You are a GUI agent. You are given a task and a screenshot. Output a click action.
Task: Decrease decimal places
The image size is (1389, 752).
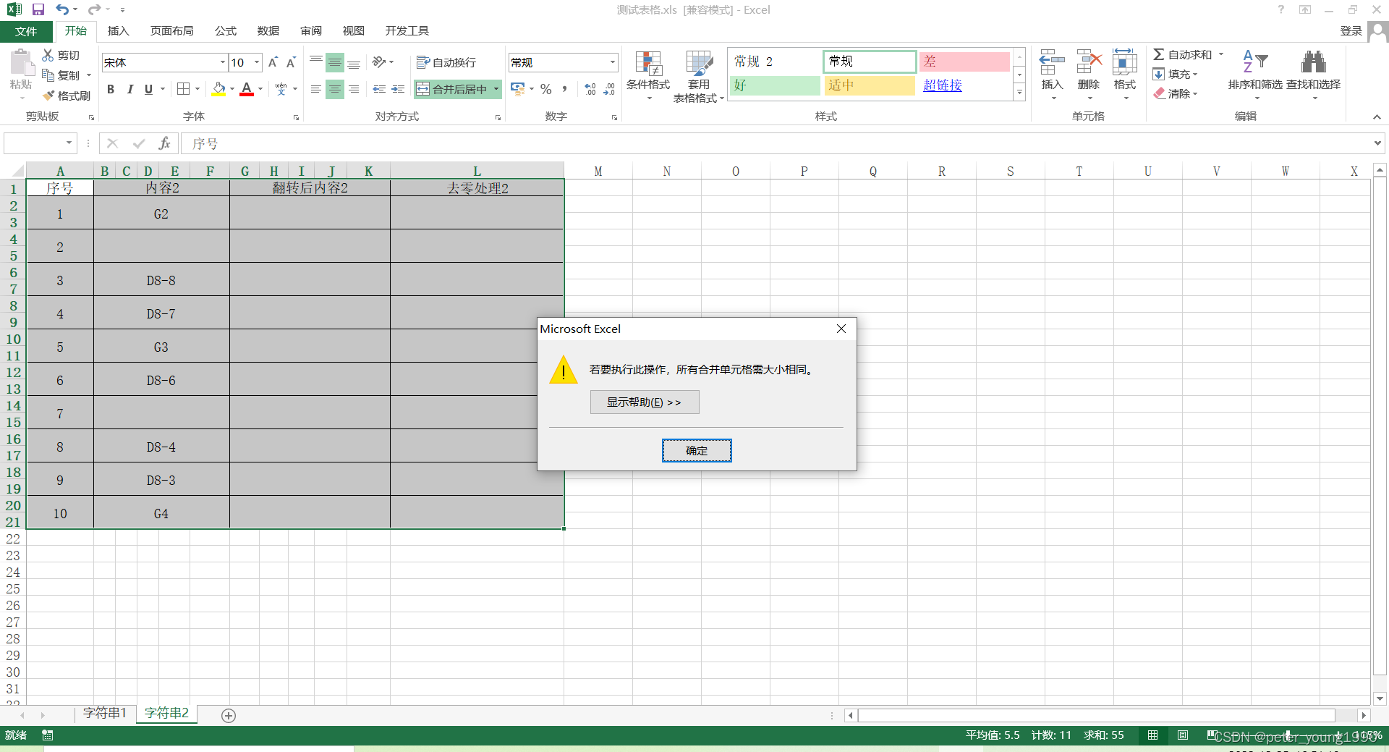[x=609, y=89]
